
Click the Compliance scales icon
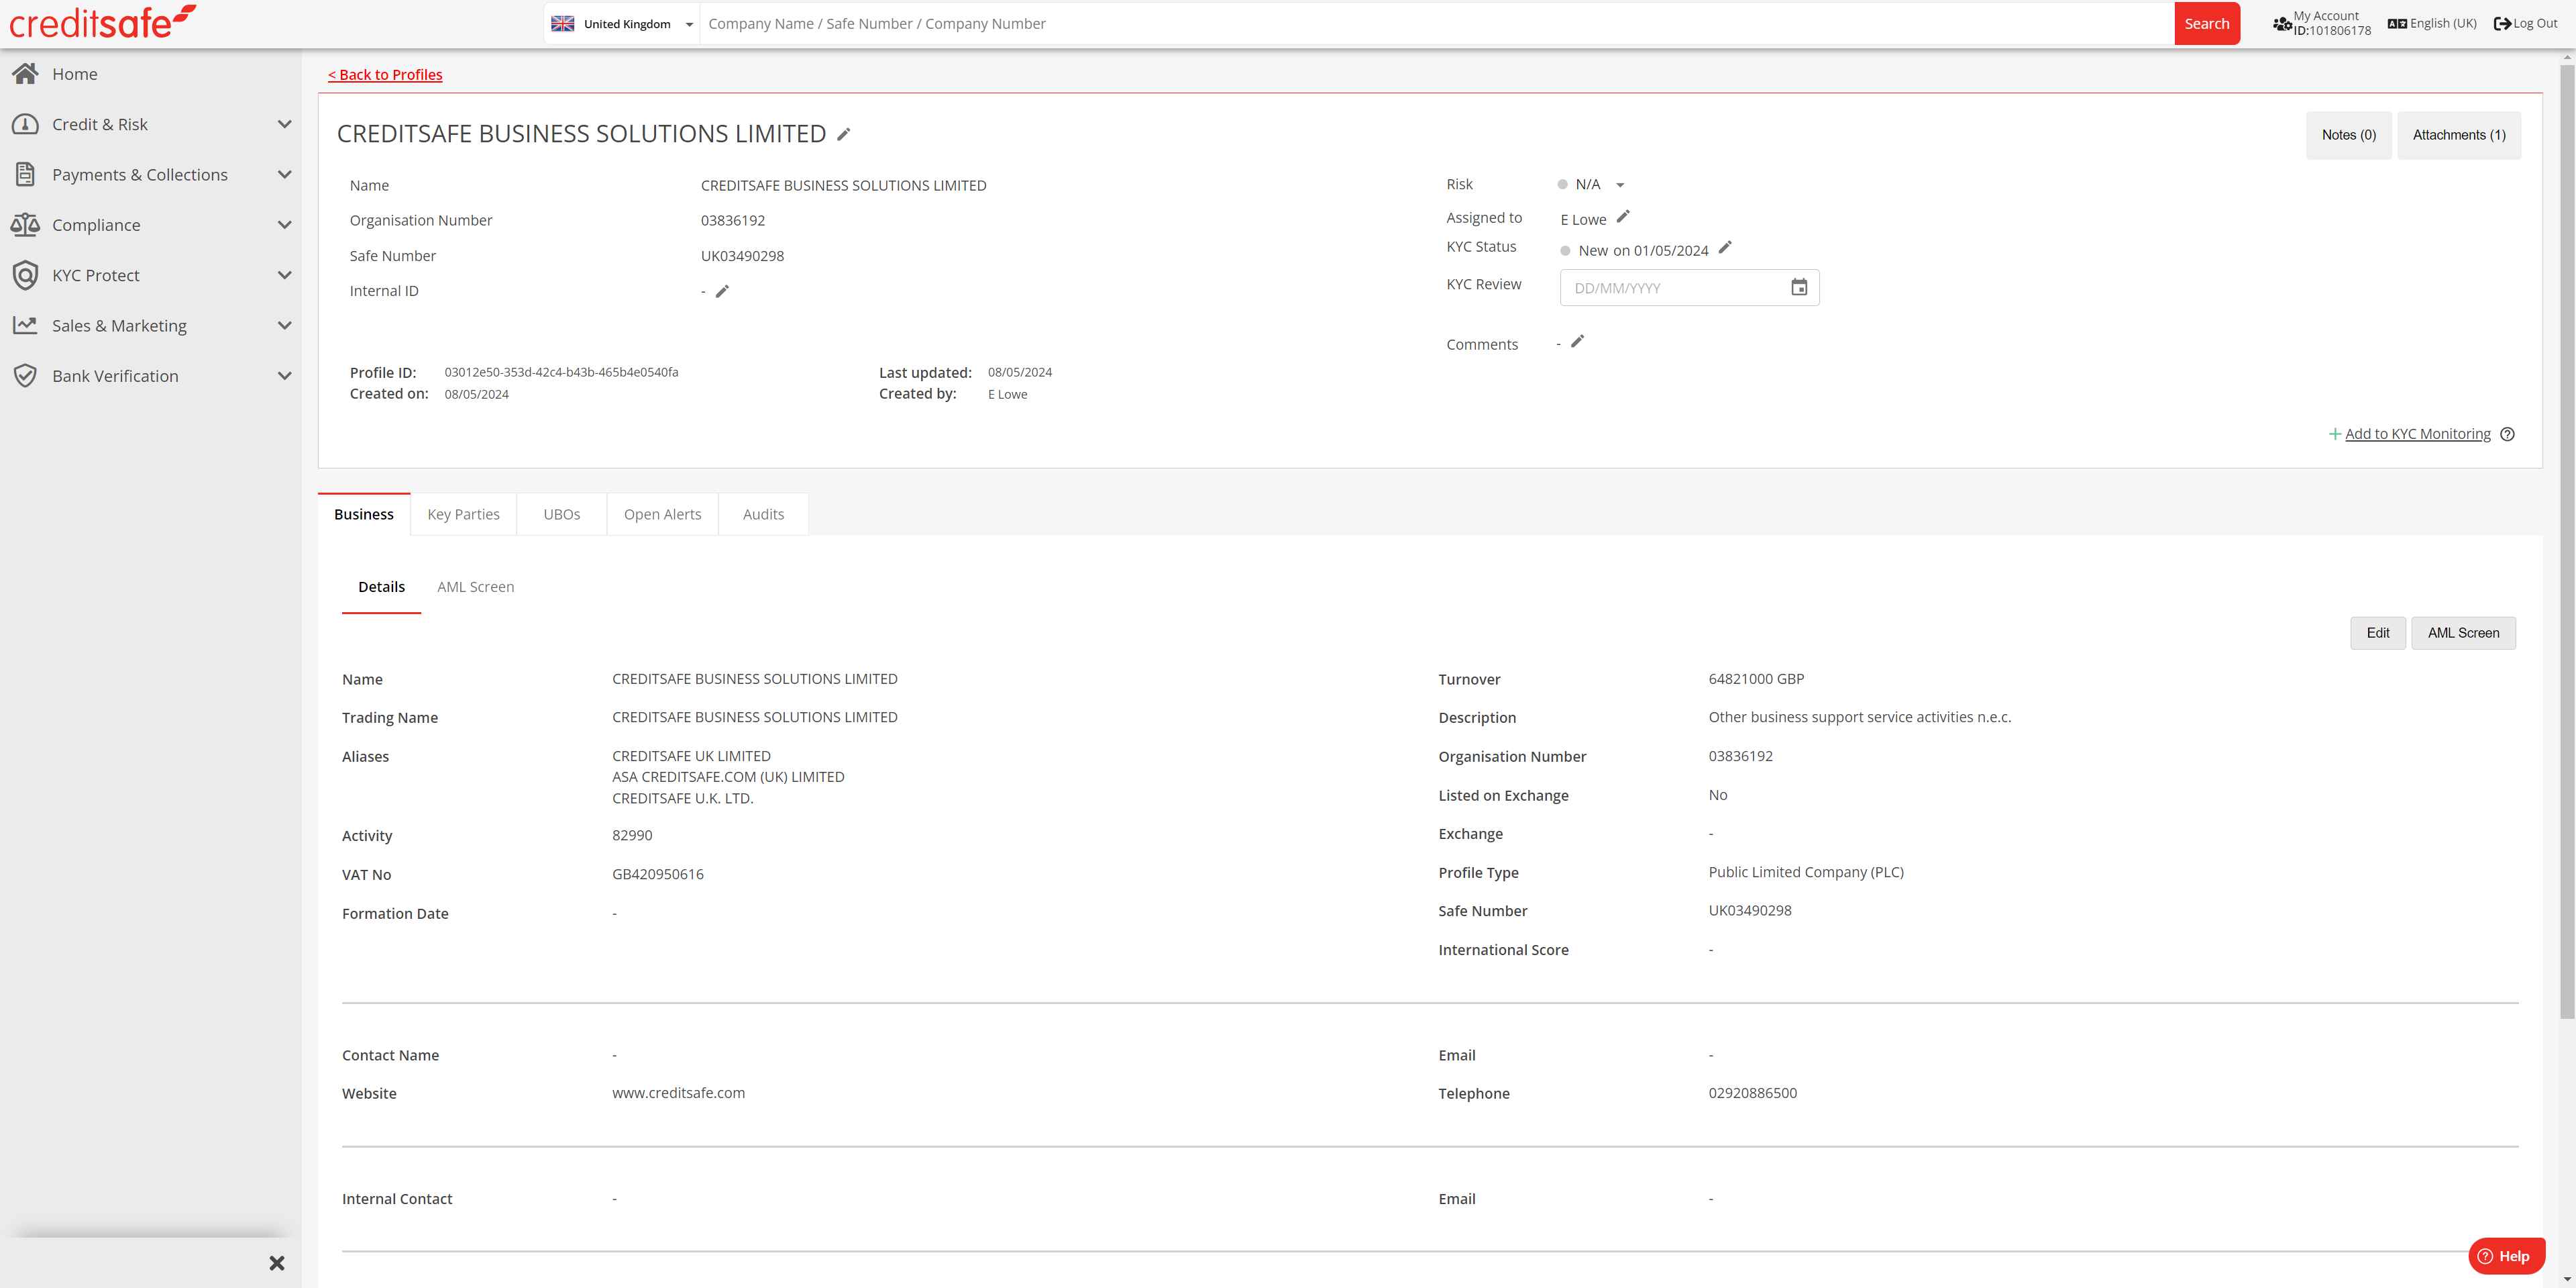tap(25, 224)
